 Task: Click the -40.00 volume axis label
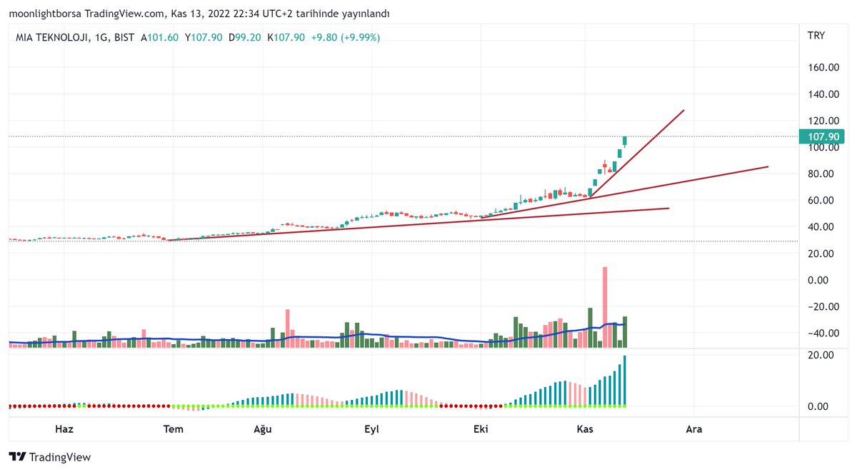click(x=823, y=333)
